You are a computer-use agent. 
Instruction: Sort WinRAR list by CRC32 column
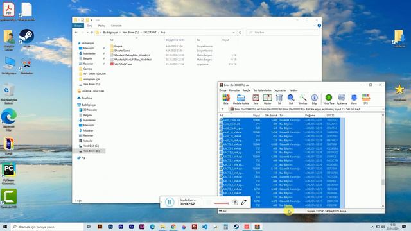(330, 116)
